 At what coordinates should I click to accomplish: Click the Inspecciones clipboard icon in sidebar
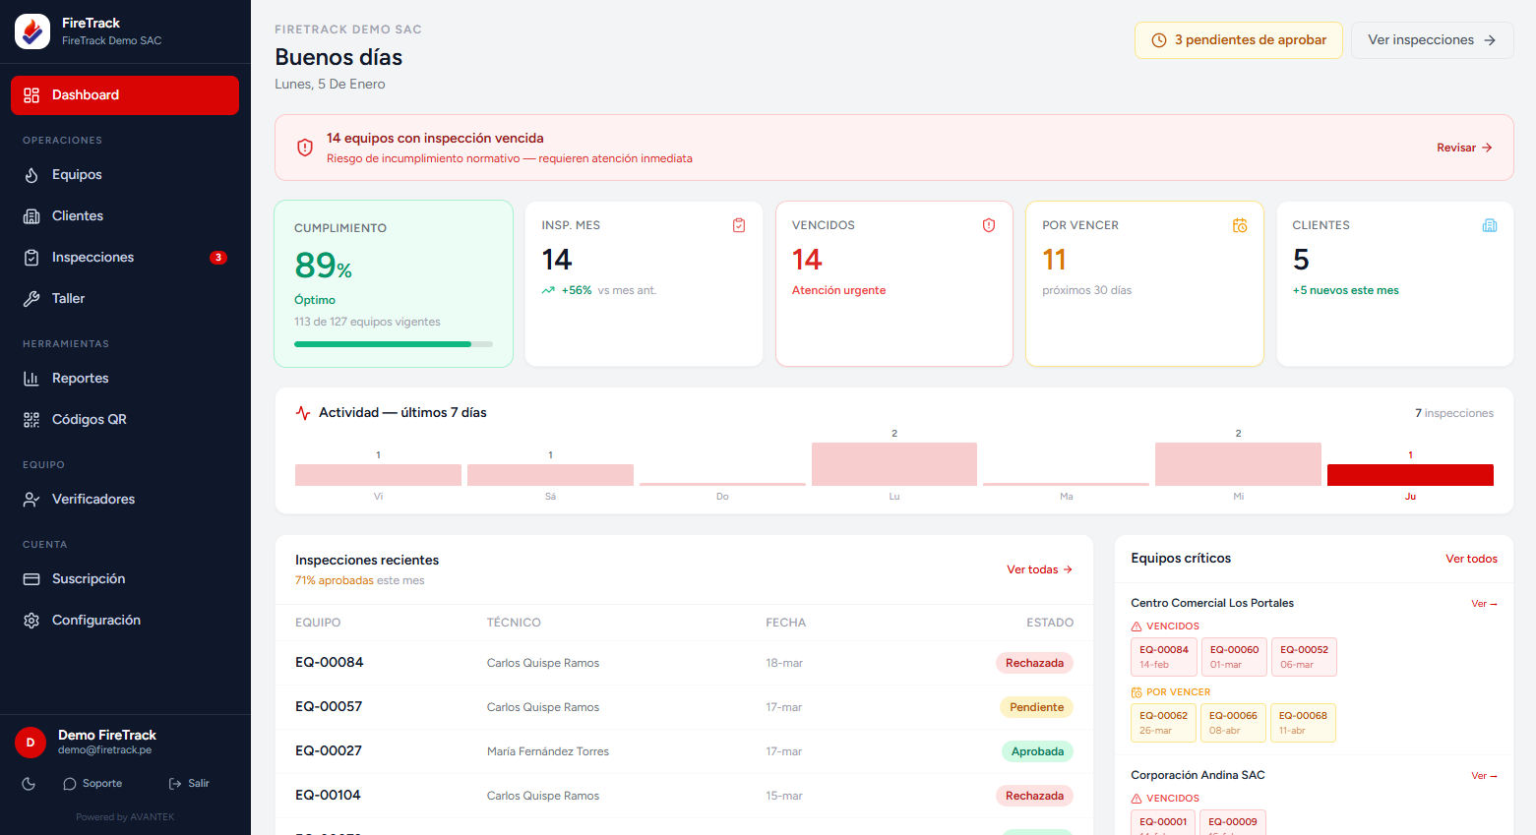point(31,258)
